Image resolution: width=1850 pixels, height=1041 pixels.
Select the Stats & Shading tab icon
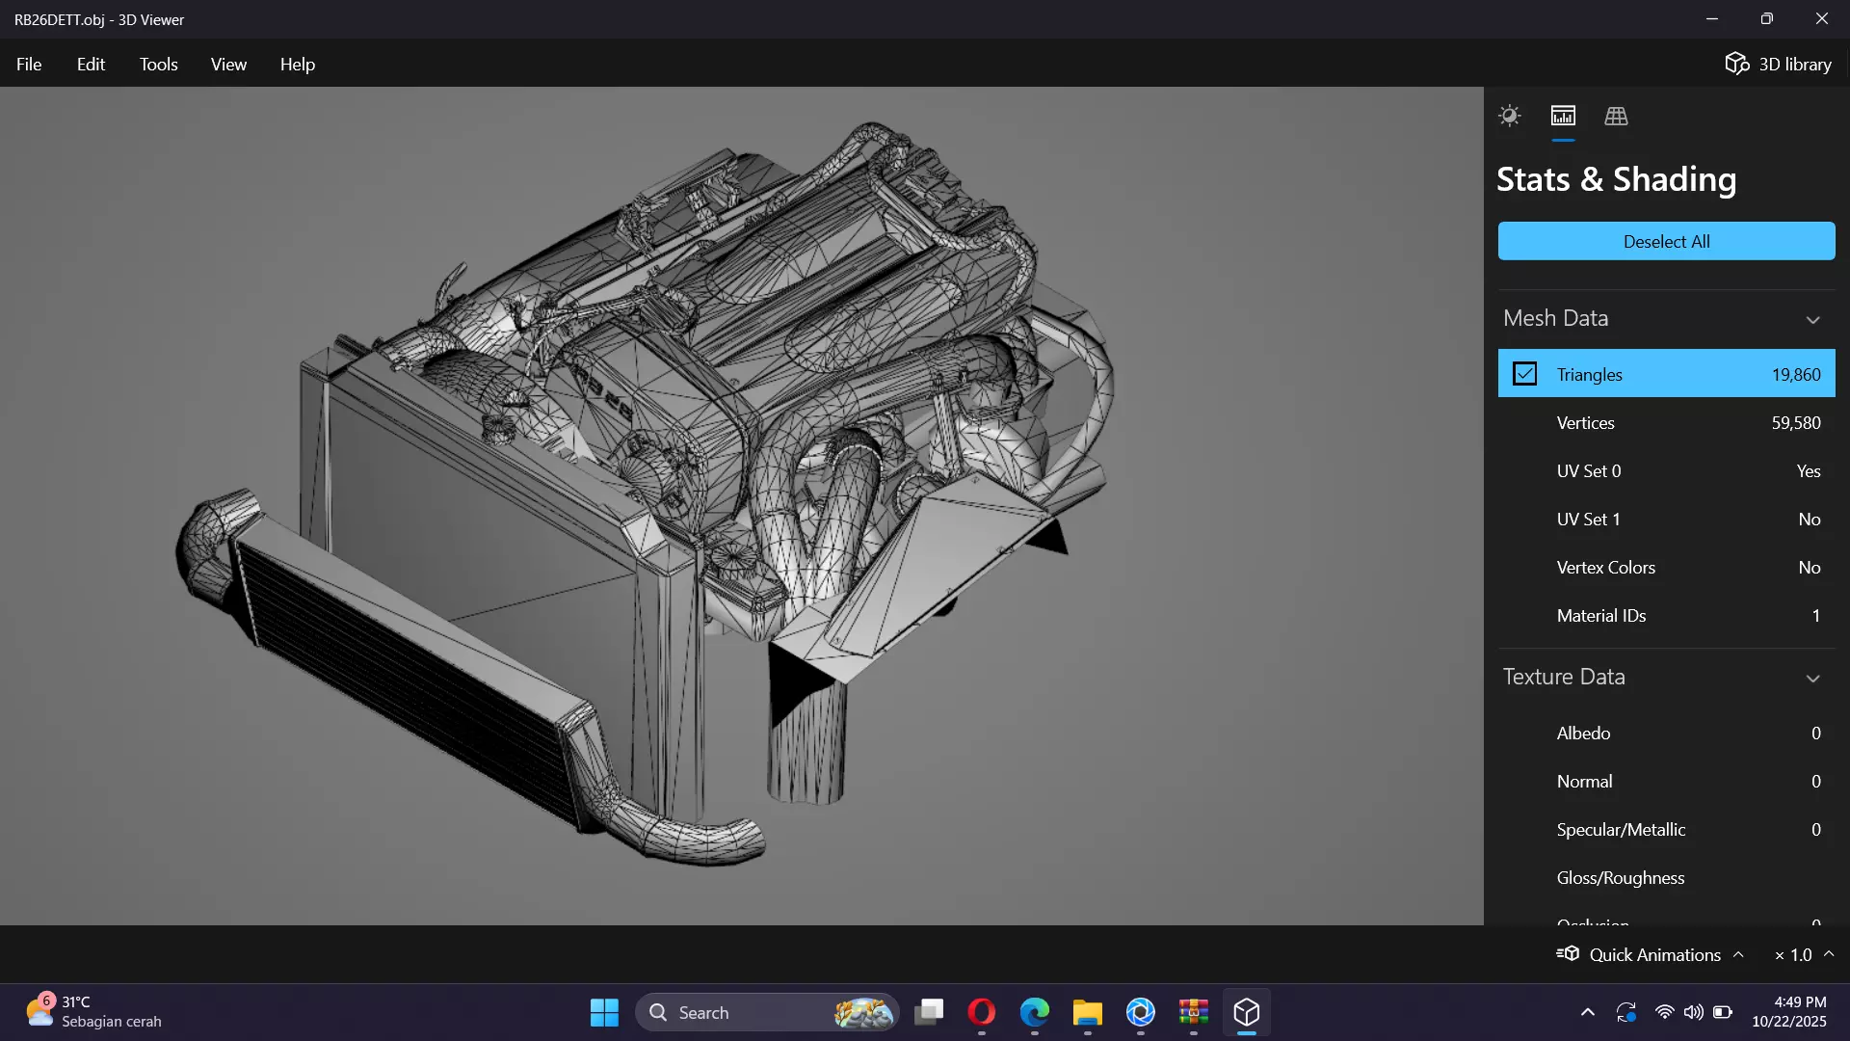pos(1563,117)
